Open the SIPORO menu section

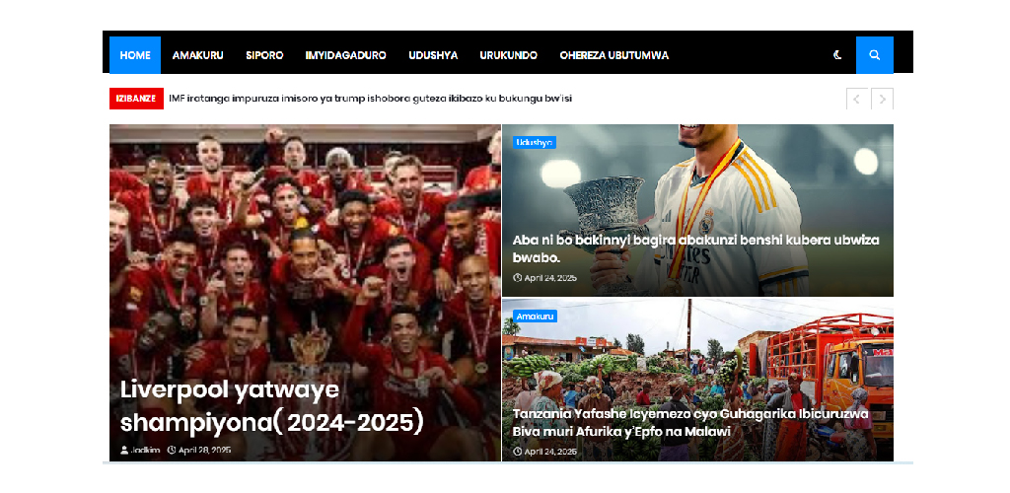pyautogui.click(x=264, y=55)
